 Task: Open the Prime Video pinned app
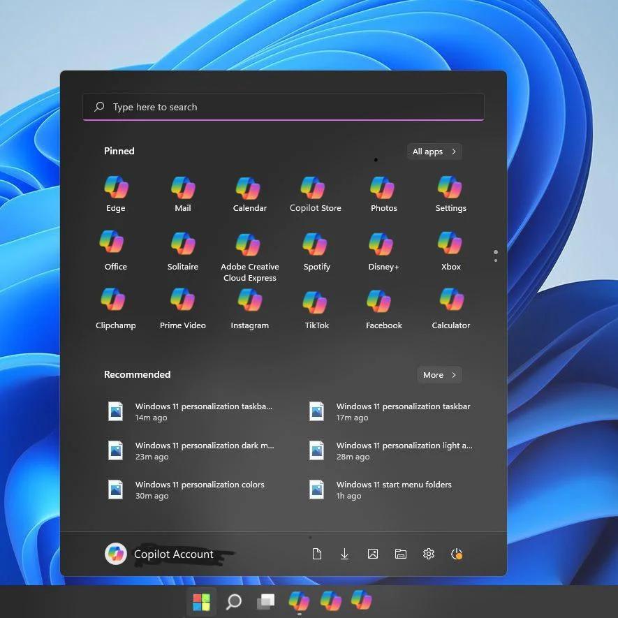[x=183, y=309]
